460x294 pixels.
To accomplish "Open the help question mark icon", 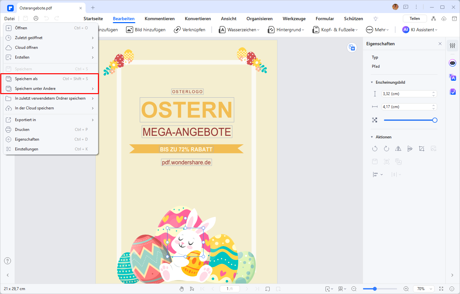I will [8, 261].
